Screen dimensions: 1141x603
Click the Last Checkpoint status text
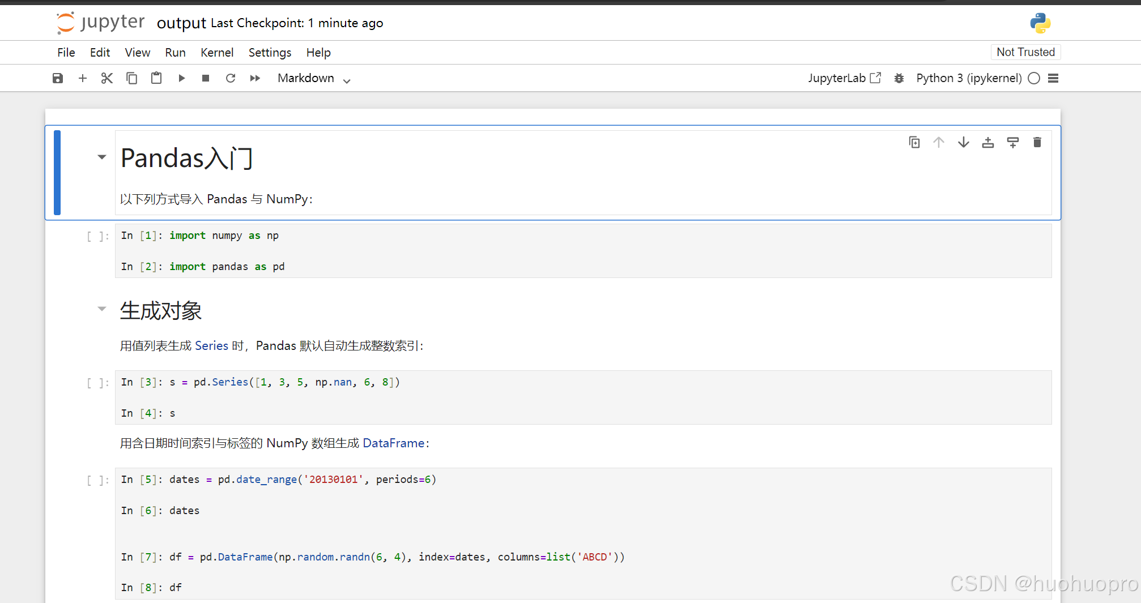coord(297,23)
